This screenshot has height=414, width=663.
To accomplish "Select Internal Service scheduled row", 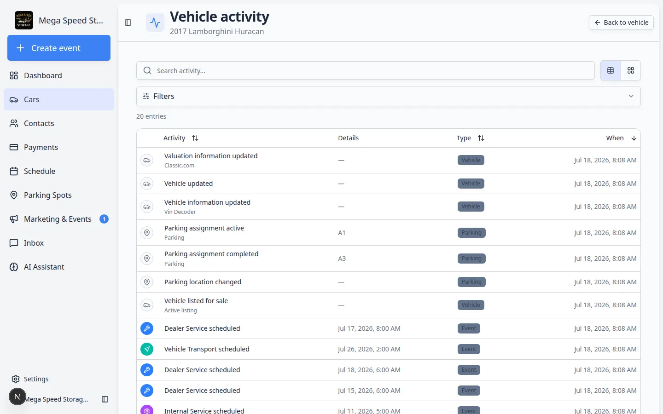I will [x=389, y=408].
